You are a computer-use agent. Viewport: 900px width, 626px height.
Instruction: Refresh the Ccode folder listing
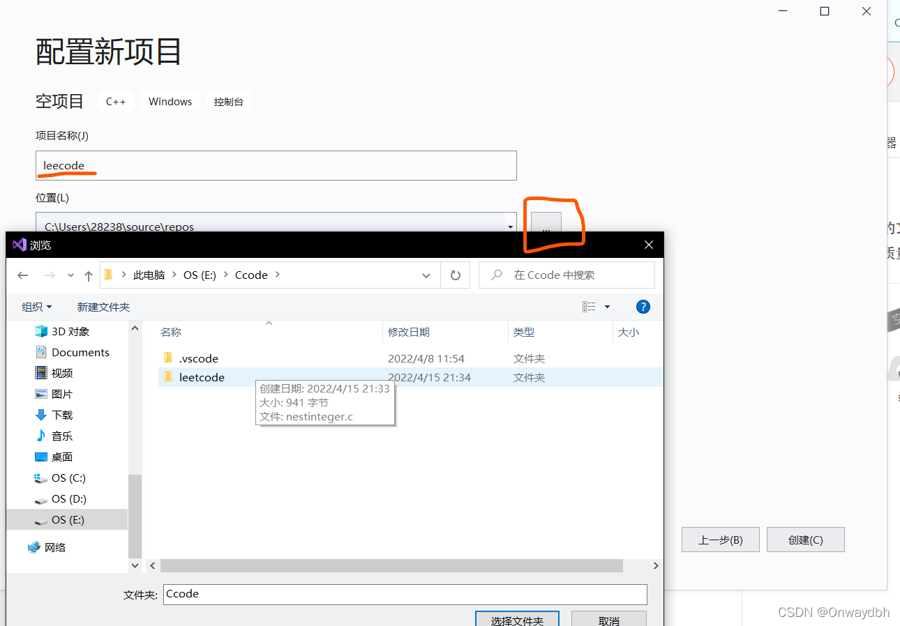456,275
